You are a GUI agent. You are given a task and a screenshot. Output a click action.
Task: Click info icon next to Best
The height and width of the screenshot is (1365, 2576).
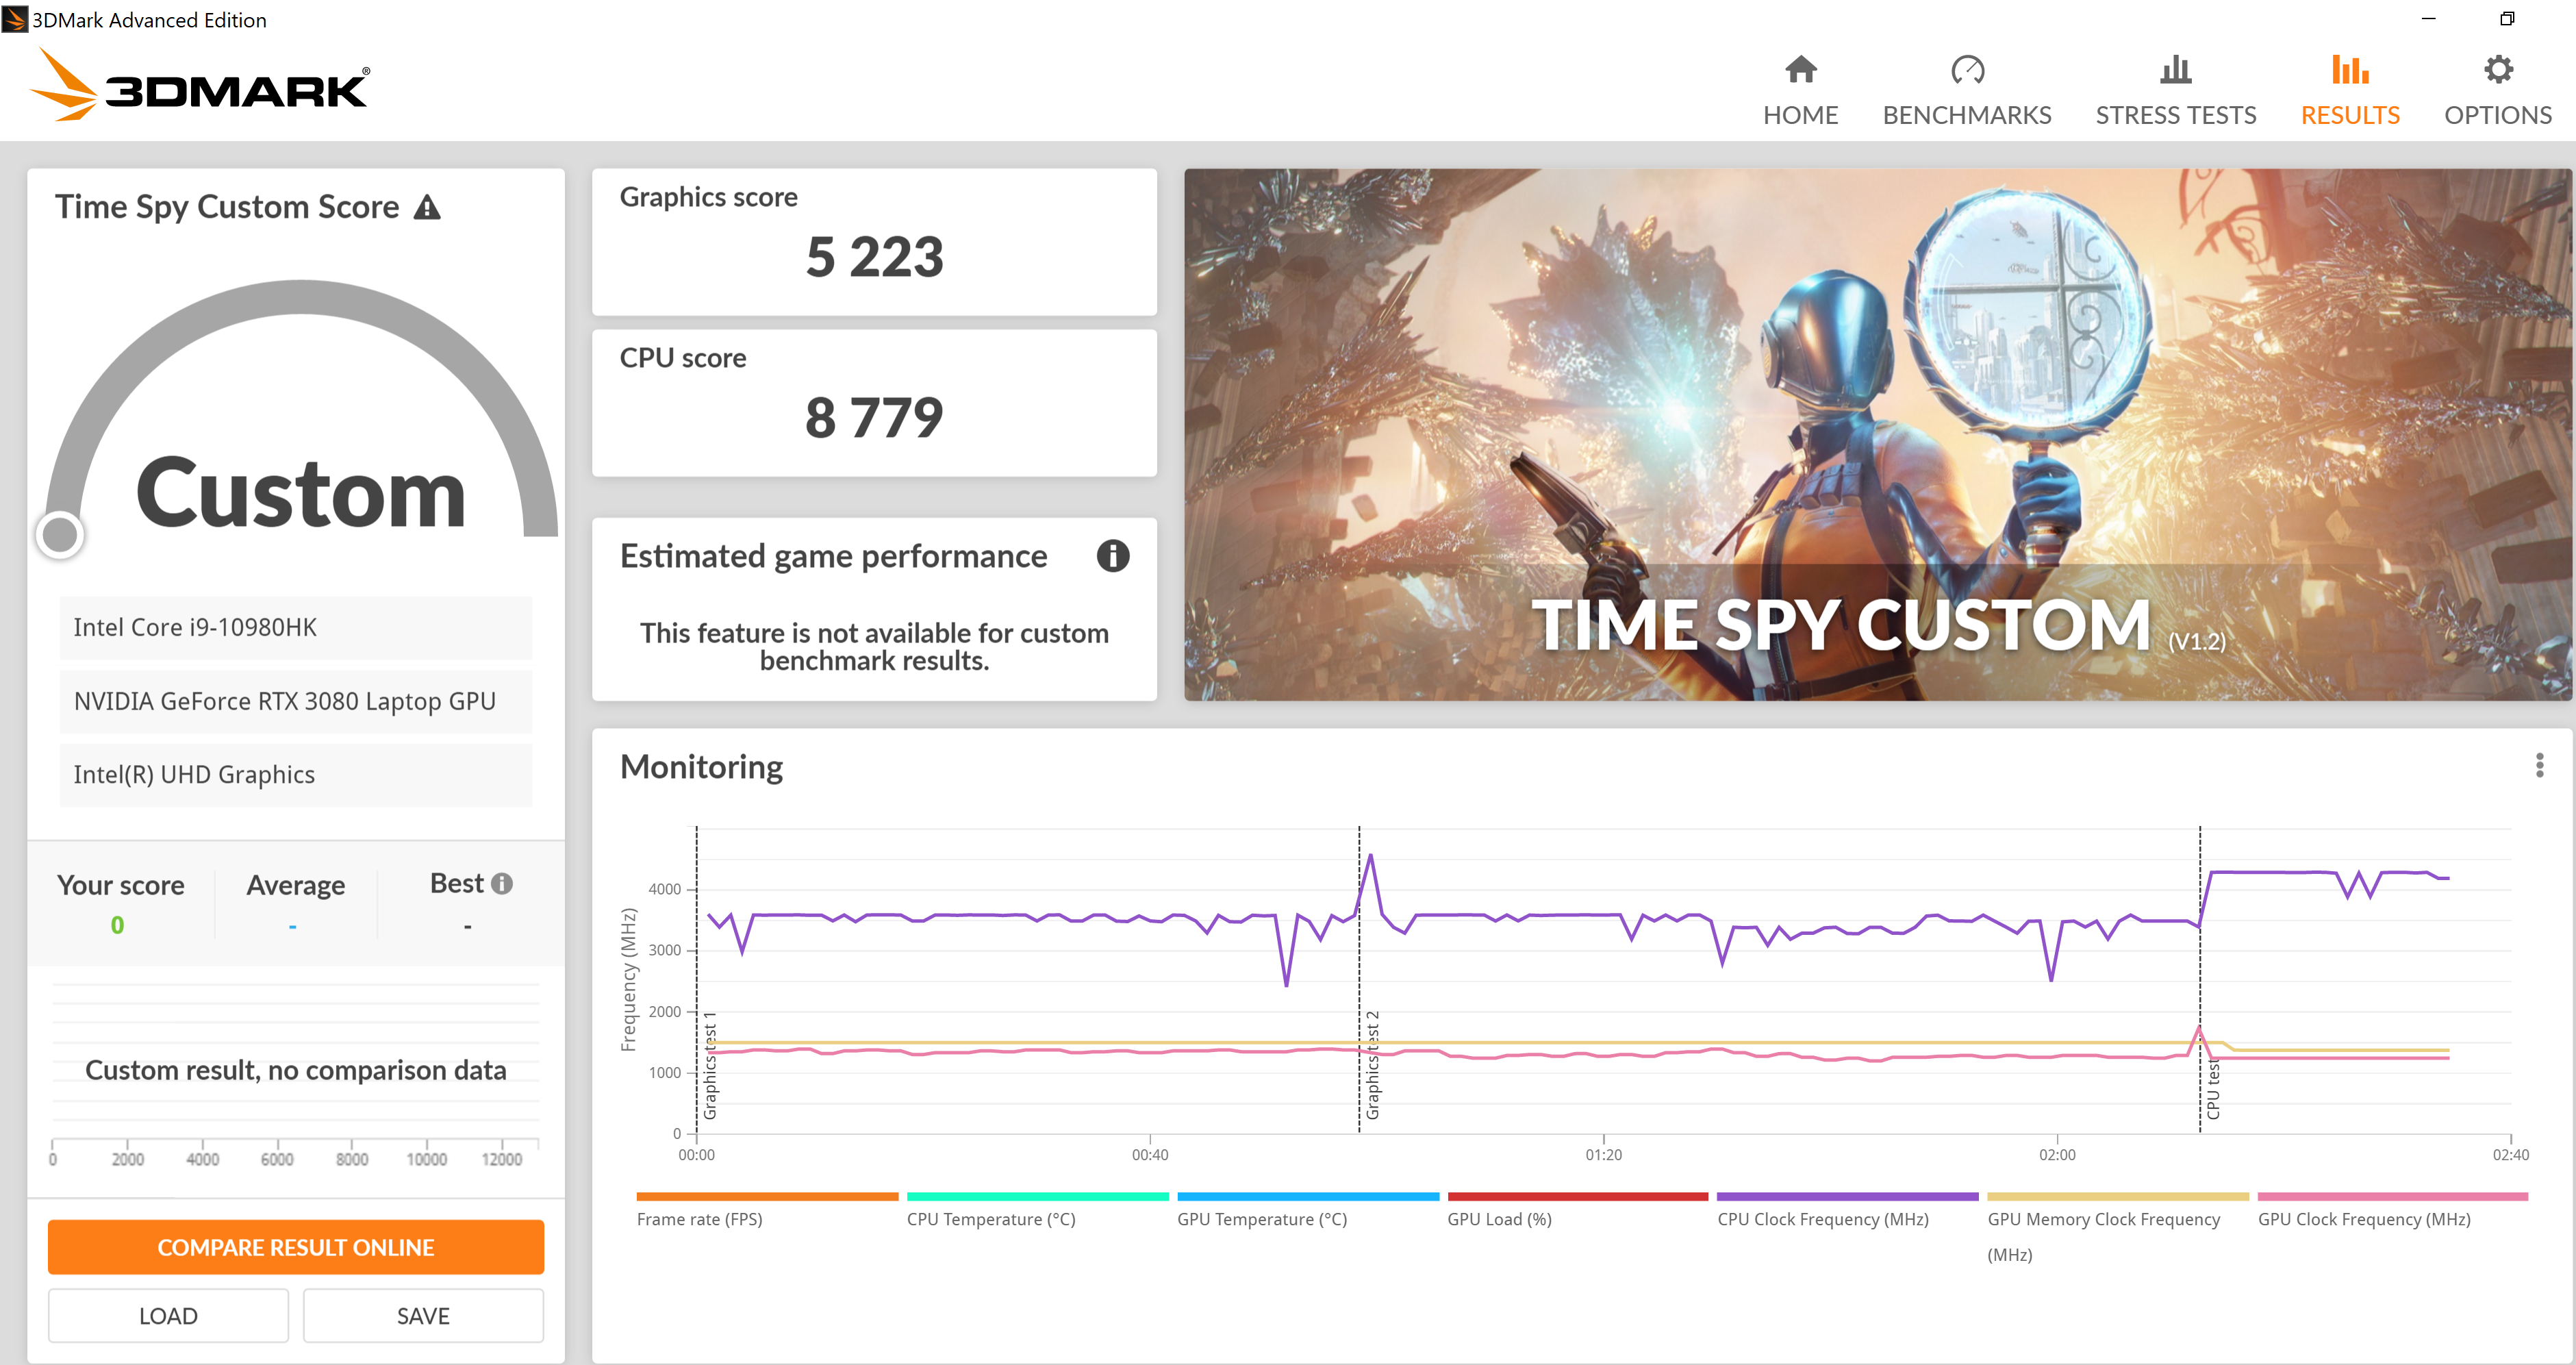(502, 884)
